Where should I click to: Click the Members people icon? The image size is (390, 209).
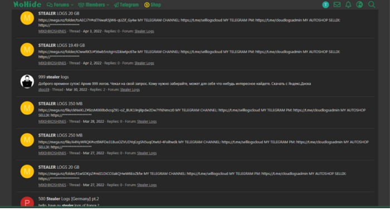[81, 4]
